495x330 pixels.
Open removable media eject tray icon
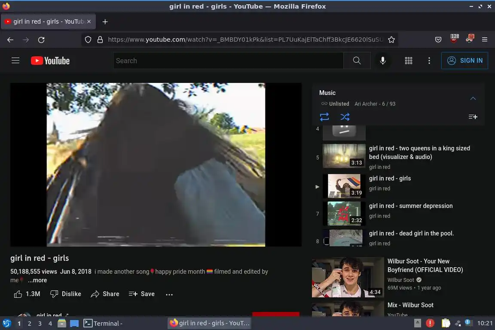point(417,323)
